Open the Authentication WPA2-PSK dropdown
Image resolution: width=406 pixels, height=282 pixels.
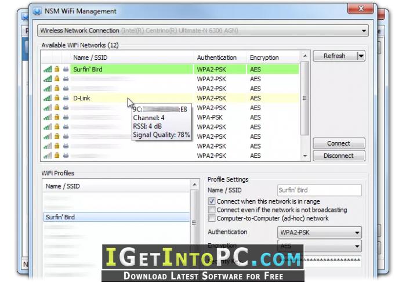tap(319, 233)
